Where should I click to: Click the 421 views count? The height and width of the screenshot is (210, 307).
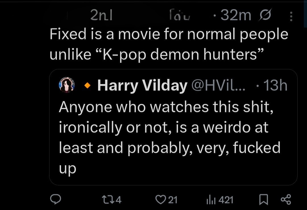[226, 200]
